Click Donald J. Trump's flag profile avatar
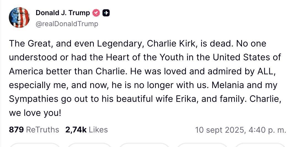This screenshot has height=147, width=293. point(19,17)
